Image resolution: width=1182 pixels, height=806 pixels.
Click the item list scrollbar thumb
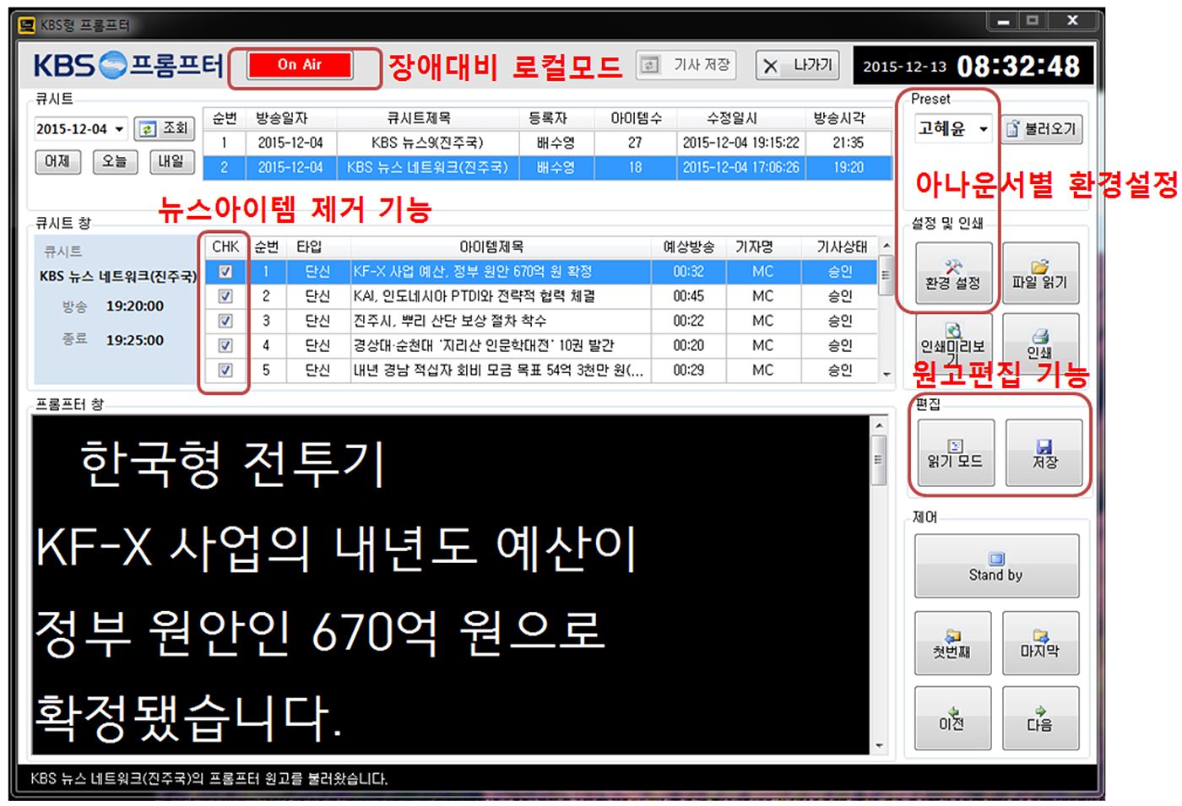click(x=886, y=275)
